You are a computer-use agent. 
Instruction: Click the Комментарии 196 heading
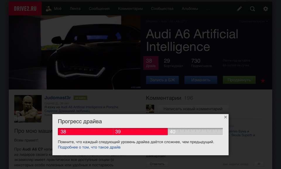[x=169, y=98]
